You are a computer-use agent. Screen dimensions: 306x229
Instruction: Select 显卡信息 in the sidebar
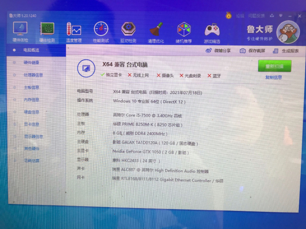tap(31, 124)
